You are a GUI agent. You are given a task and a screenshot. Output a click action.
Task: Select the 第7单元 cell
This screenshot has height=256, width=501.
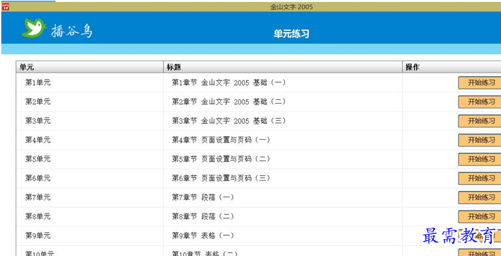coord(90,197)
